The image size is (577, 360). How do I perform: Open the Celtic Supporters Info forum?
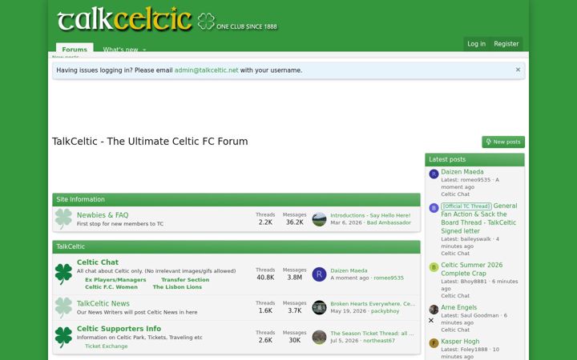(x=119, y=329)
